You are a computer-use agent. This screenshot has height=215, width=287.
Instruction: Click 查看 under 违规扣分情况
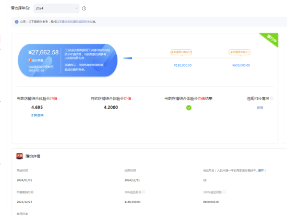coord(260,108)
